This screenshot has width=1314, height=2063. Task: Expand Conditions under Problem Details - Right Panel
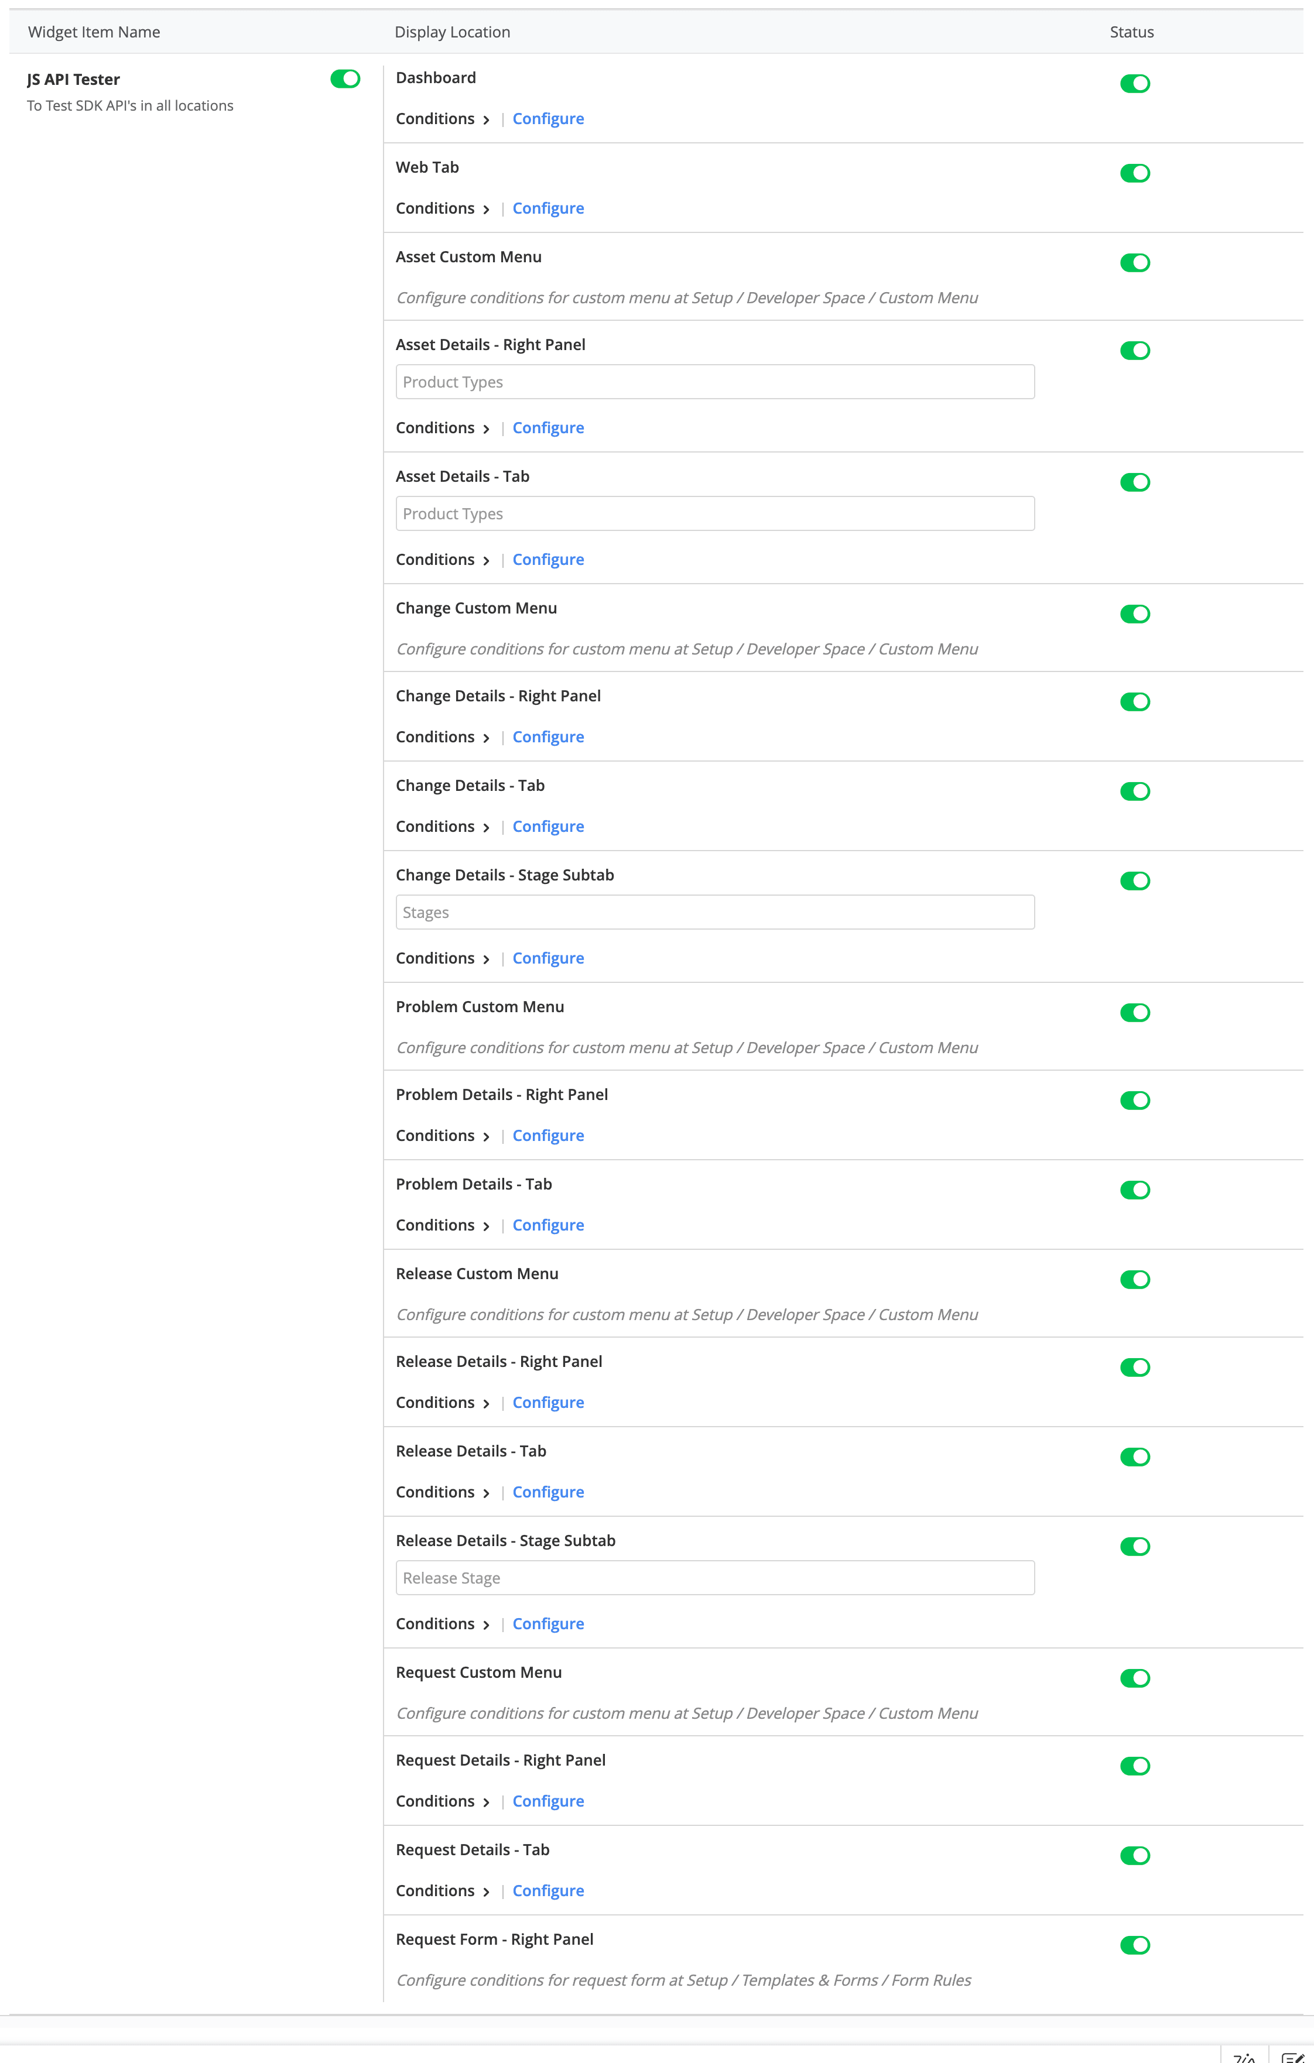(442, 1136)
